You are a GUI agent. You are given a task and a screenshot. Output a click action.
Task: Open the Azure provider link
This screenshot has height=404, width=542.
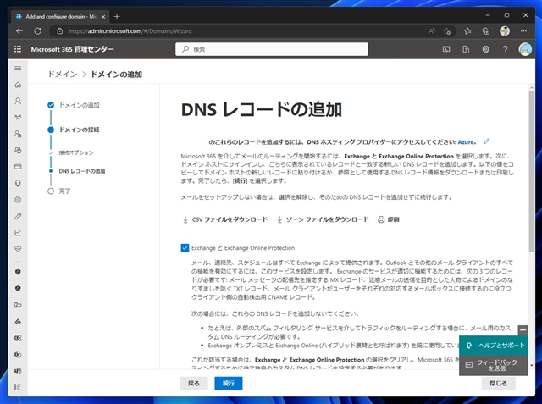[x=466, y=142]
